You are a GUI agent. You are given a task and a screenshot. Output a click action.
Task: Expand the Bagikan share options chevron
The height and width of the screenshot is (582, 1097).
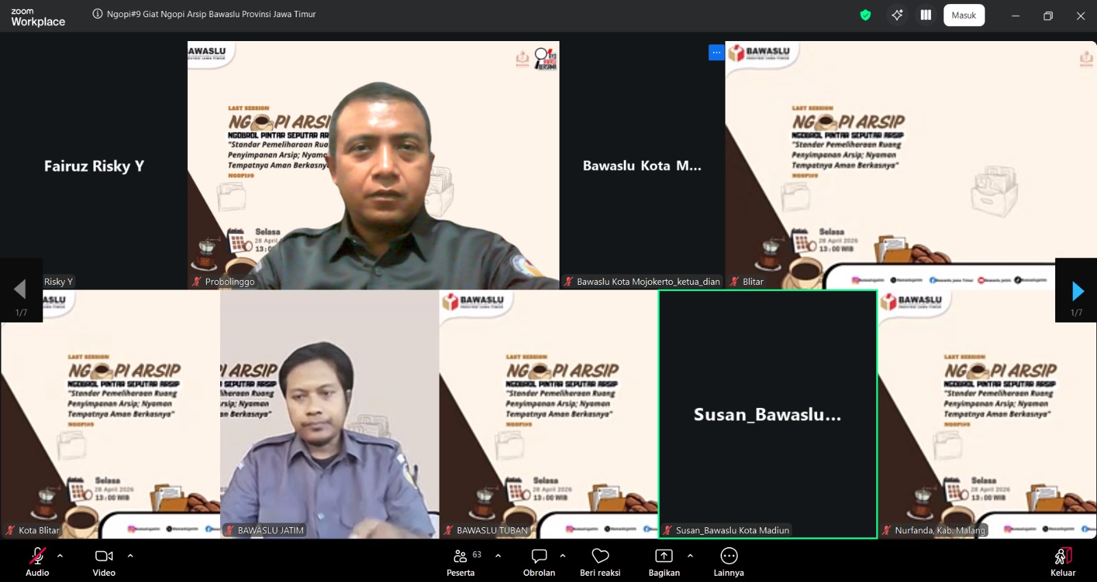[690, 556]
